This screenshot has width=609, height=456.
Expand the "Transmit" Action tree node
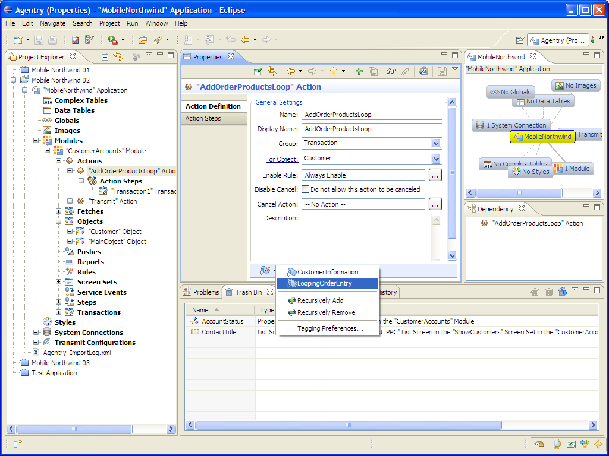pyautogui.click(x=70, y=201)
